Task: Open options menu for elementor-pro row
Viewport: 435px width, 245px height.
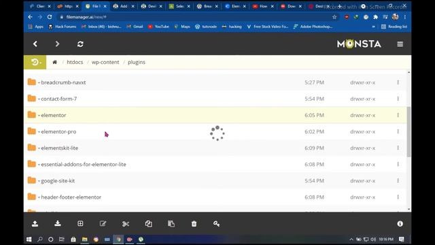Action: pyautogui.click(x=398, y=131)
